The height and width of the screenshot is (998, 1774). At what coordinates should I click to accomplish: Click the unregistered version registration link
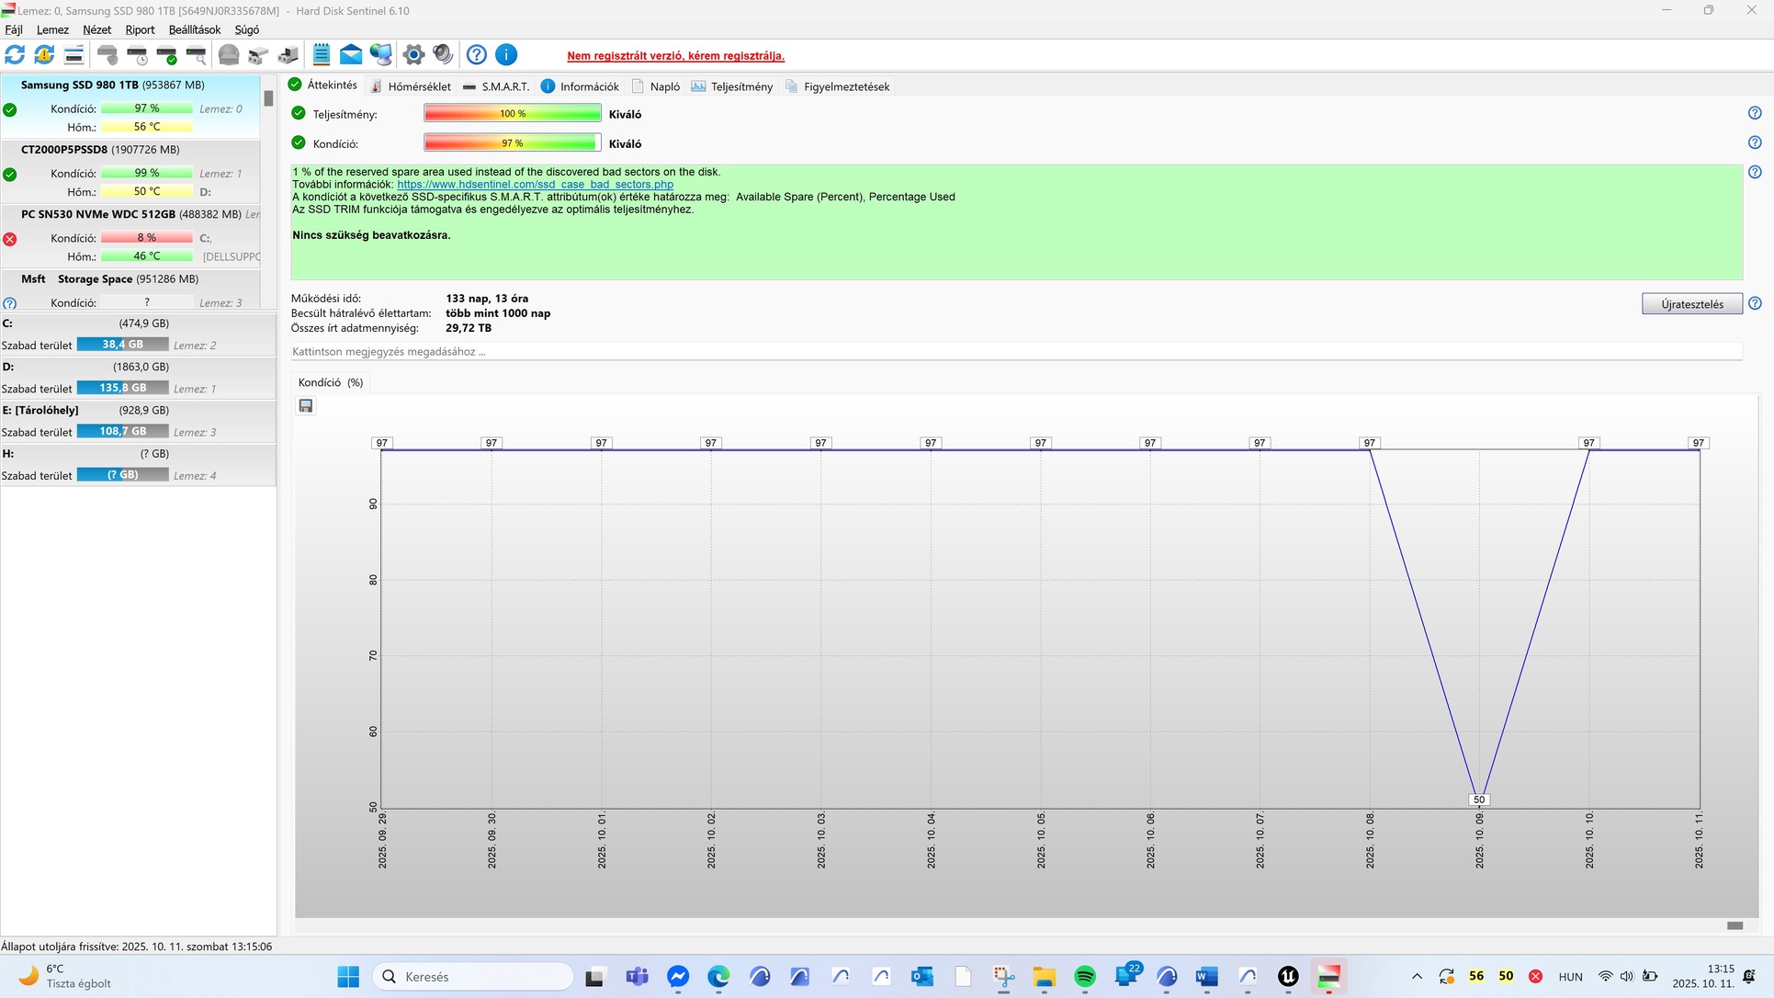point(675,56)
